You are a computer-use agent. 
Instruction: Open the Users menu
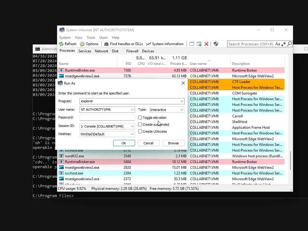point(103,38)
